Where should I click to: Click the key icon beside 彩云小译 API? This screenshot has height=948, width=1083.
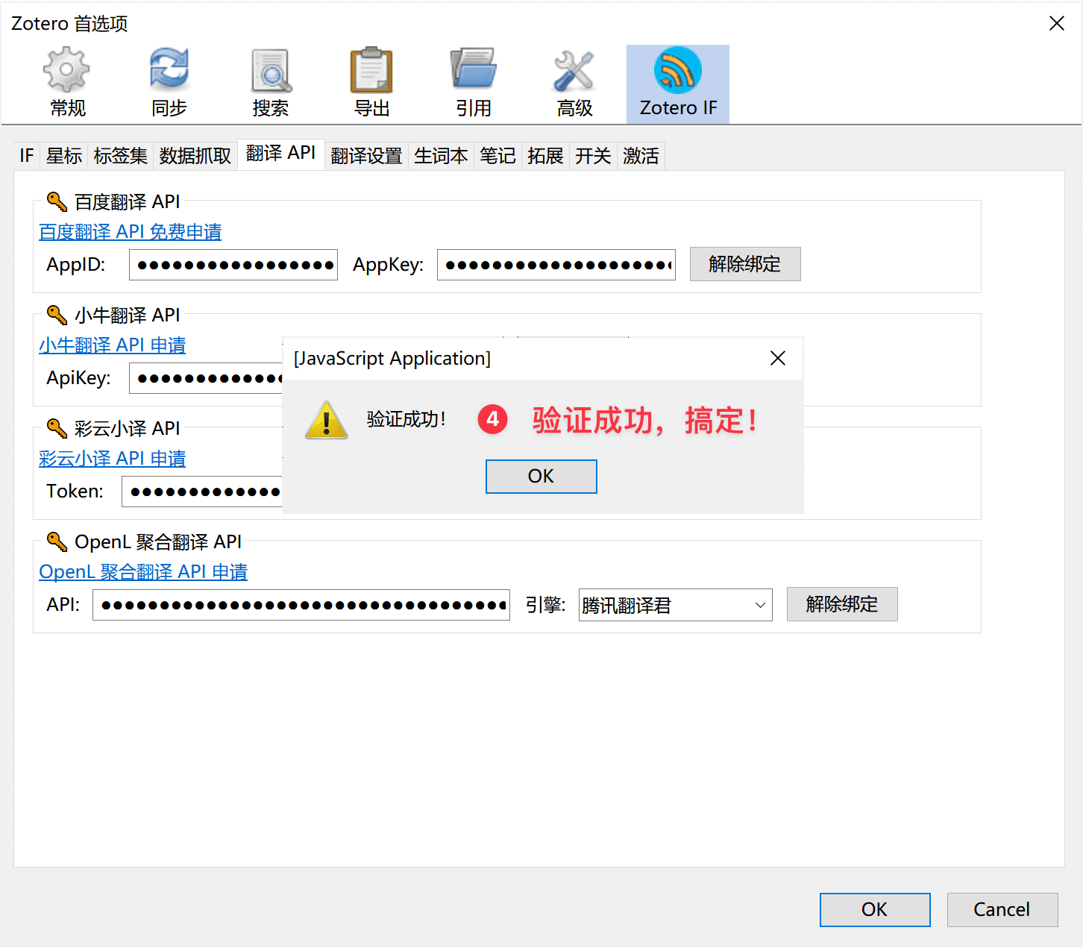tap(57, 428)
